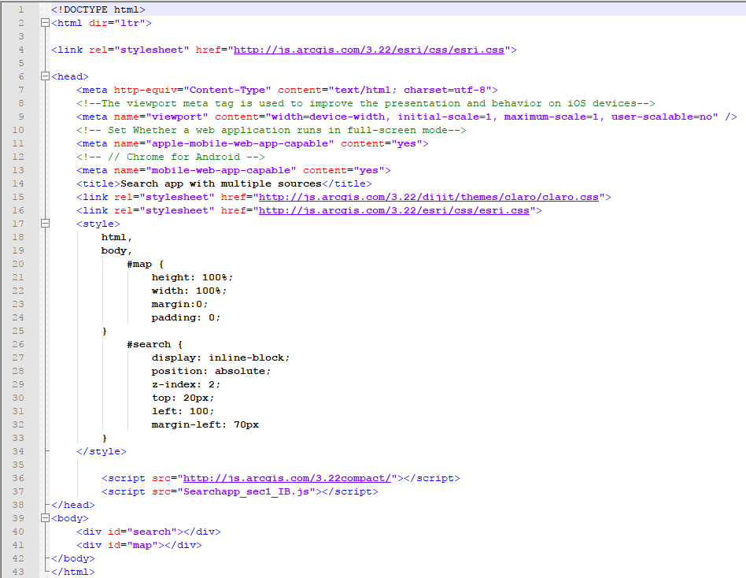This screenshot has width=746, height=578.
Task: Click the 'html,' selector on line 18
Action: click(x=116, y=237)
